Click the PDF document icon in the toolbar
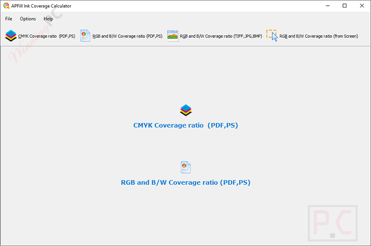The height and width of the screenshot is (246, 371). coord(85,36)
